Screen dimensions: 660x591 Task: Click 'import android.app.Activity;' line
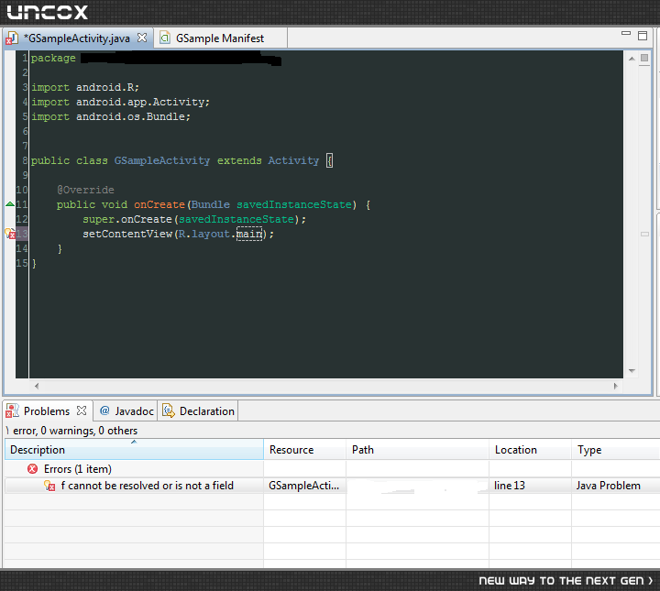[x=120, y=102]
